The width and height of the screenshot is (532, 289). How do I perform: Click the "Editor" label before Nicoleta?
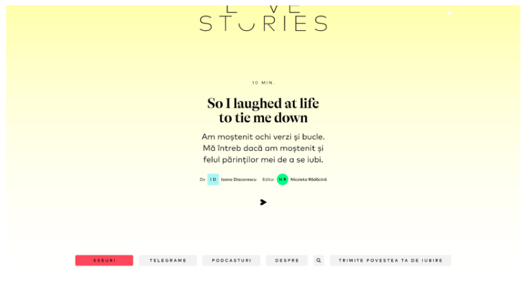(x=268, y=180)
